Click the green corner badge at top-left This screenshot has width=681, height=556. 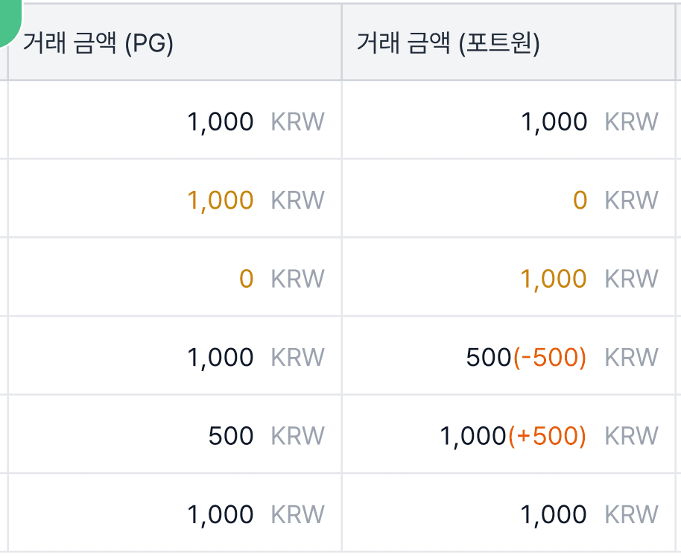9,19
